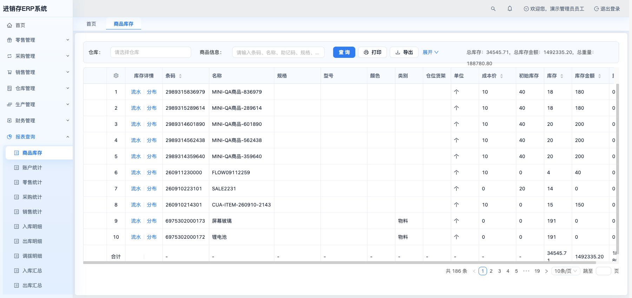
Task: Open notifications bell icon
Action: pos(510,9)
